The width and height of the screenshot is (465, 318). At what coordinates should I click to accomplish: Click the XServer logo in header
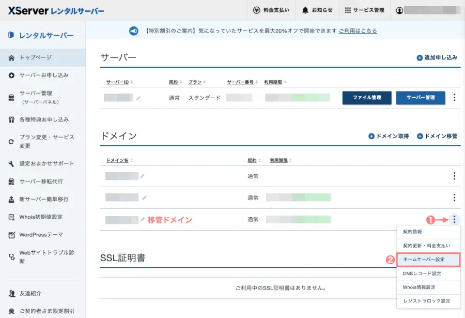pyautogui.click(x=56, y=10)
